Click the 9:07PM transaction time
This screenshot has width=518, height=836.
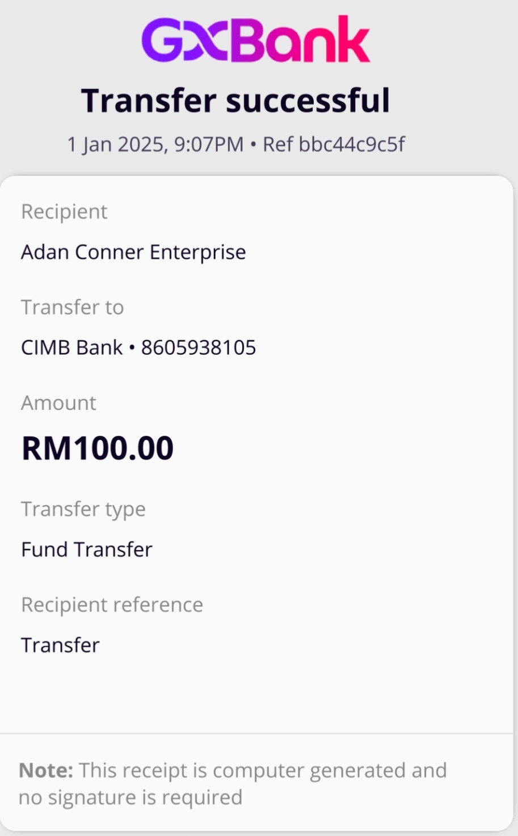208,144
